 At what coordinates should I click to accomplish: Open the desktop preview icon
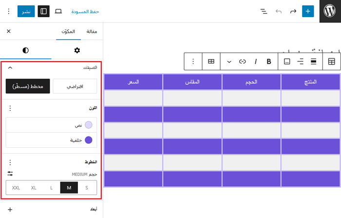click(x=58, y=11)
